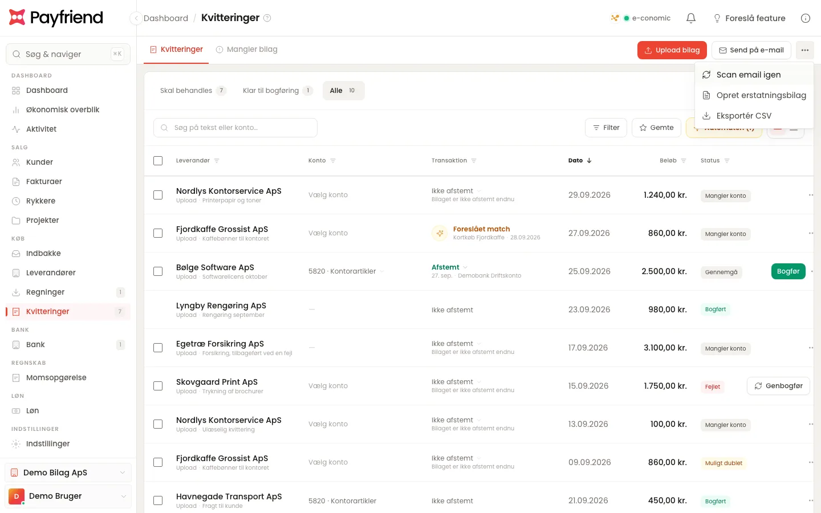This screenshot has height=513, width=821.
Task: Select Opret erstatningsbilag in the menu
Action: (754, 95)
